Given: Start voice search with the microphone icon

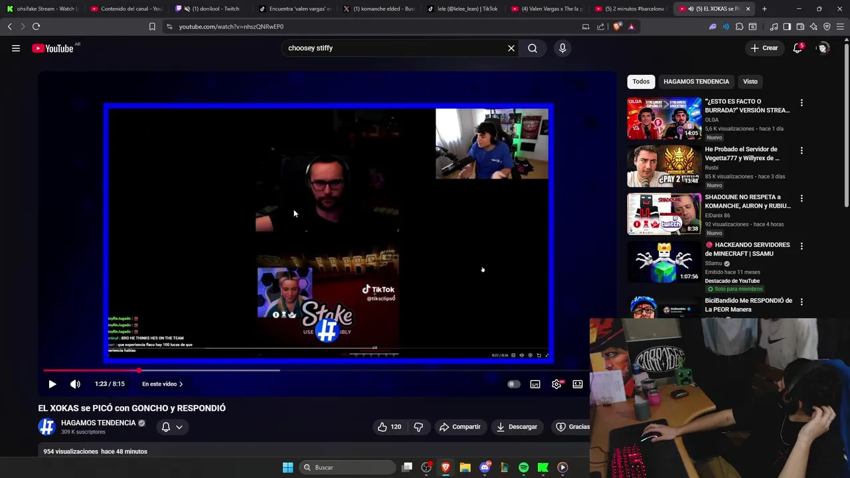Looking at the screenshot, I should [562, 48].
